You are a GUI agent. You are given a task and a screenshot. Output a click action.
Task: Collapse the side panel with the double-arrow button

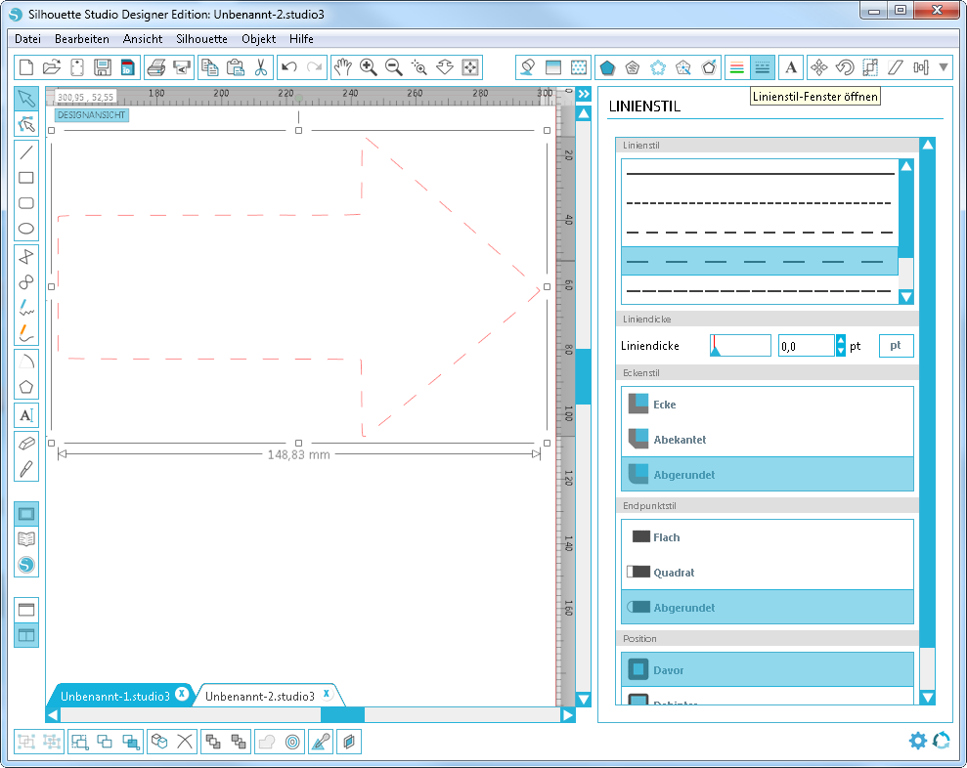[584, 94]
